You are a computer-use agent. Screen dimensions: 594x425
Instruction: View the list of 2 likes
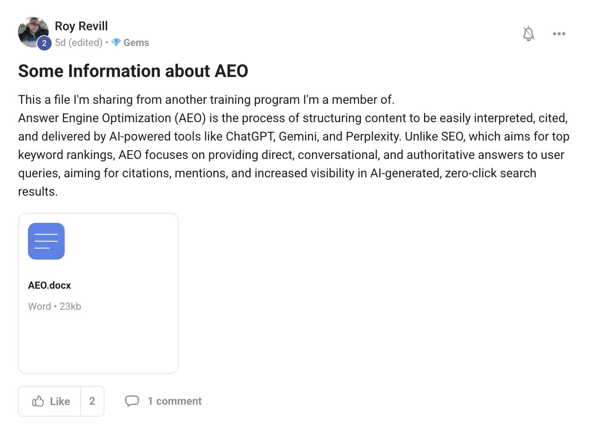92,401
